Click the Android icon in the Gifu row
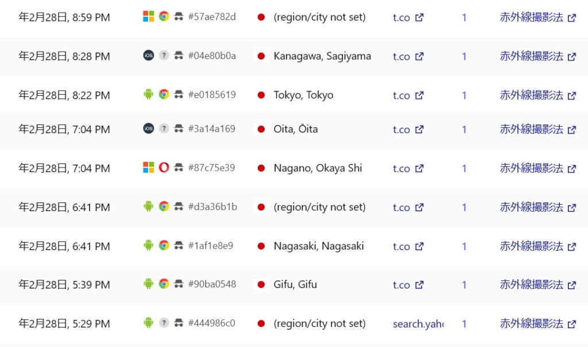This screenshot has width=588, height=347. pos(148,284)
